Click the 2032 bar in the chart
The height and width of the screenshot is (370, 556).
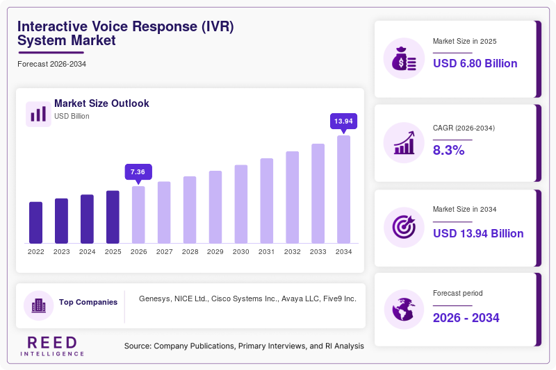coord(292,198)
